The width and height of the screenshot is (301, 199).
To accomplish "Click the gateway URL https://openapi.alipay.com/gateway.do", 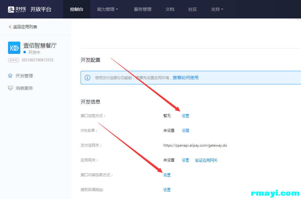I will pos(195,145).
